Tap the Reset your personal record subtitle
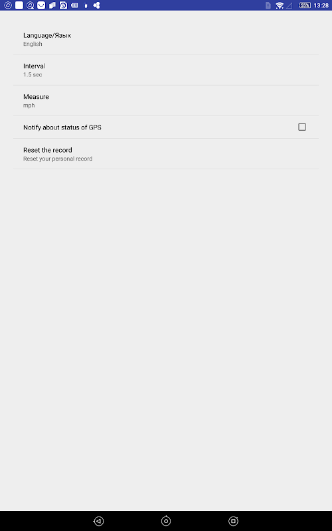This screenshot has height=531, width=332. pyautogui.click(x=58, y=159)
